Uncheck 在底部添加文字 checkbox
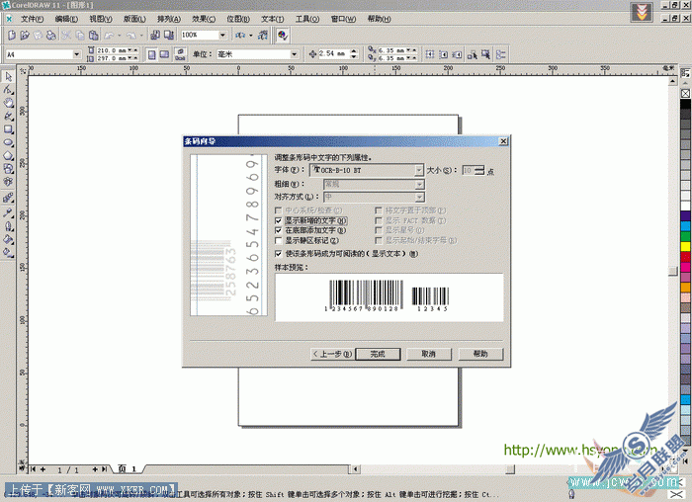The width and height of the screenshot is (692, 502). coord(279,230)
